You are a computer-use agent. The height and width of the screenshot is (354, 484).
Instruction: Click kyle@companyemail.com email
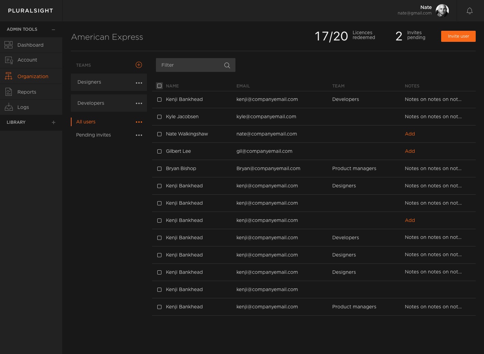(266, 117)
